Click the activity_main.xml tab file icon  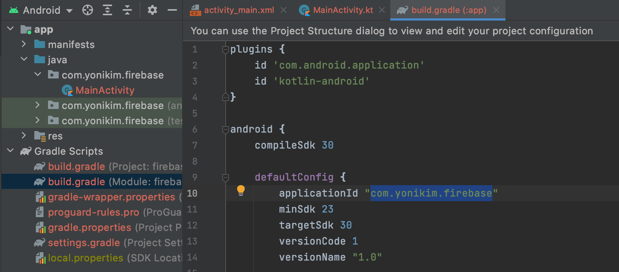click(196, 10)
